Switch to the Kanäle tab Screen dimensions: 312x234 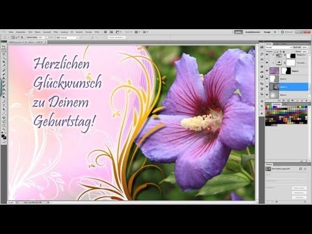[x=276, y=44]
